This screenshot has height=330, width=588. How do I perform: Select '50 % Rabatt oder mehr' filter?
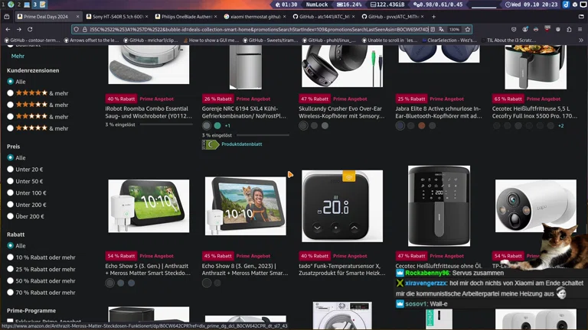pos(11,281)
